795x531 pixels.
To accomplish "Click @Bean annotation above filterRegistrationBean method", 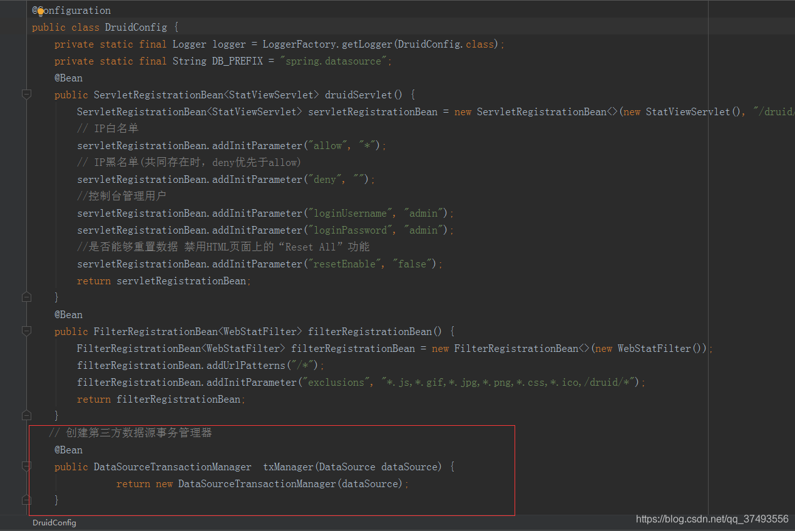I will click(68, 315).
